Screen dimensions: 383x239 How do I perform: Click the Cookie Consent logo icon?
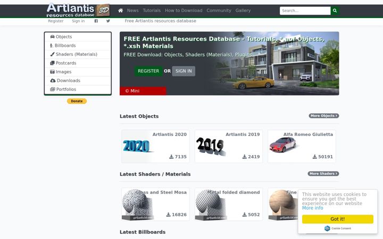pyautogui.click(x=327, y=228)
